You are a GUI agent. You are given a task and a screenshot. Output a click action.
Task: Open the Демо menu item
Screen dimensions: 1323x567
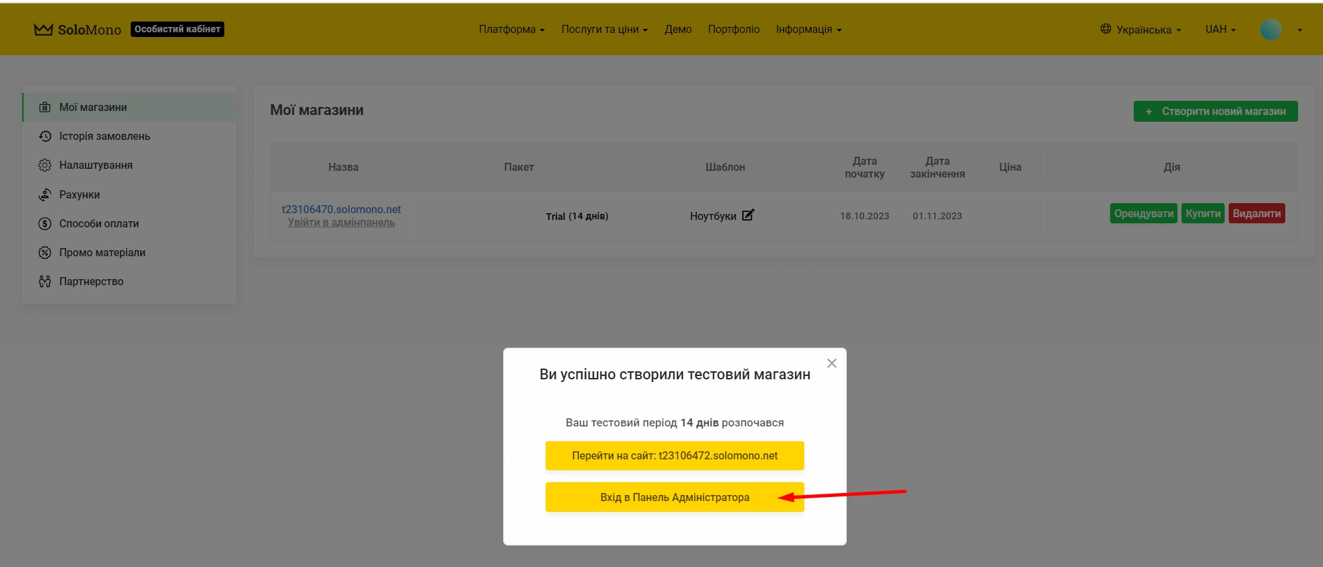(x=678, y=30)
